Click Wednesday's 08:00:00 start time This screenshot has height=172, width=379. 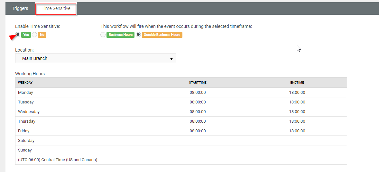pos(198,111)
